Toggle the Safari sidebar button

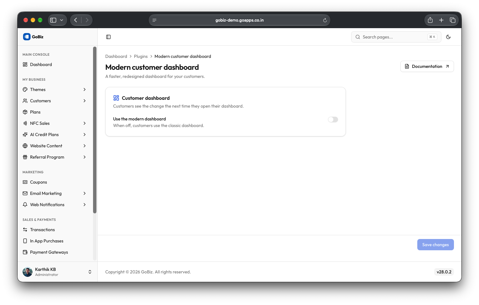point(53,20)
